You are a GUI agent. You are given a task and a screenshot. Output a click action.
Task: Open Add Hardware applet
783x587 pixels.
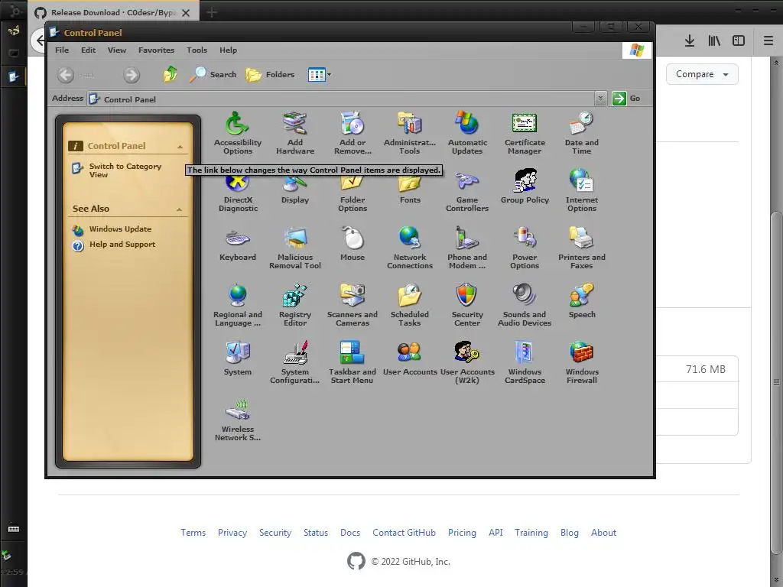point(295,133)
